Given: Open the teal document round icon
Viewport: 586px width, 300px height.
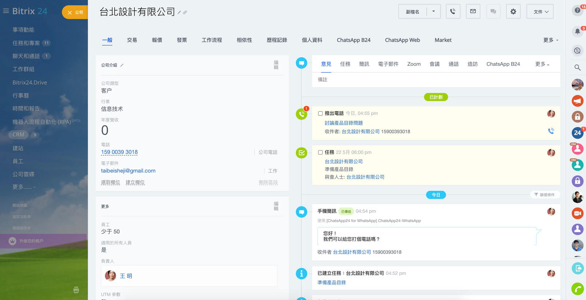Looking at the screenshot, I should click(x=578, y=269).
